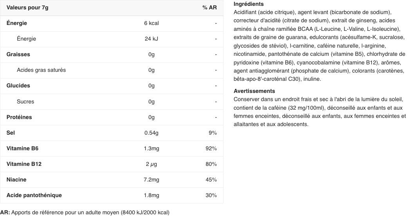
Task: Click the 'Acides gras saturés' row label
Action: click(x=41, y=70)
